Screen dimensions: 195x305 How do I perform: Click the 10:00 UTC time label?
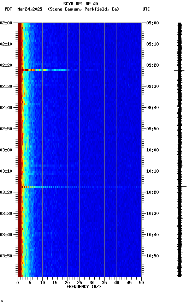(x=153, y=150)
